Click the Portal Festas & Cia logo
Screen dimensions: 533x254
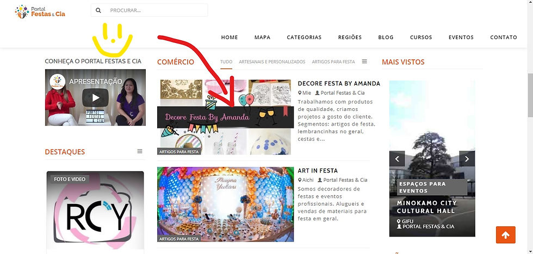pyautogui.click(x=40, y=11)
